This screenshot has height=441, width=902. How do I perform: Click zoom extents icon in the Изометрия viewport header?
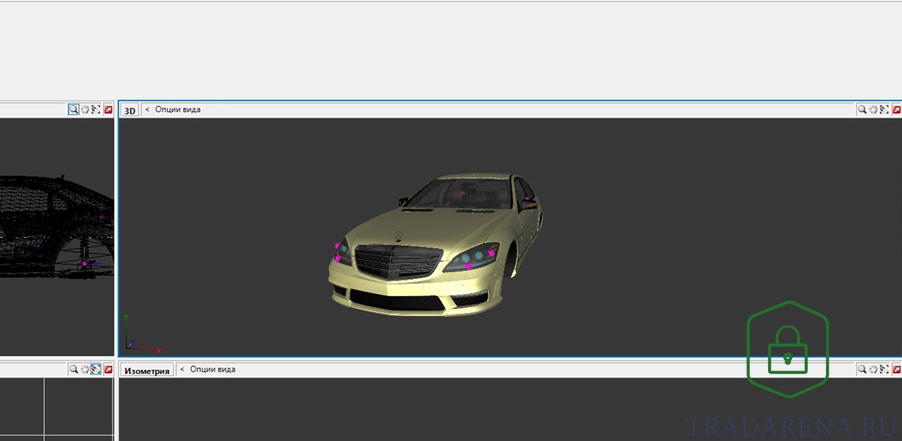tap(884, 369)
